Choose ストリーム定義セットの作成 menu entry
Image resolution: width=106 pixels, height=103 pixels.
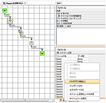click(x=82, y=94)
